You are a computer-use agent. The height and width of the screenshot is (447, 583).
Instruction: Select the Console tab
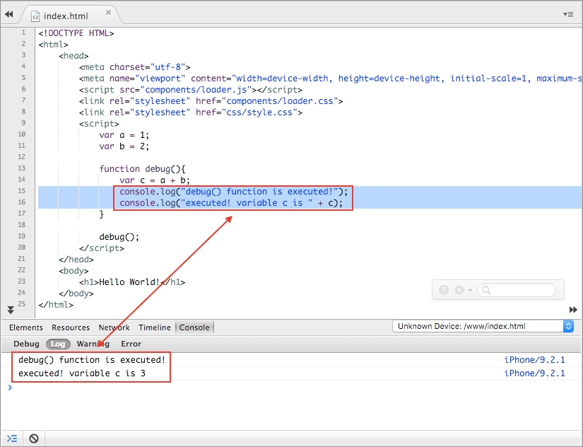(194, 327)
